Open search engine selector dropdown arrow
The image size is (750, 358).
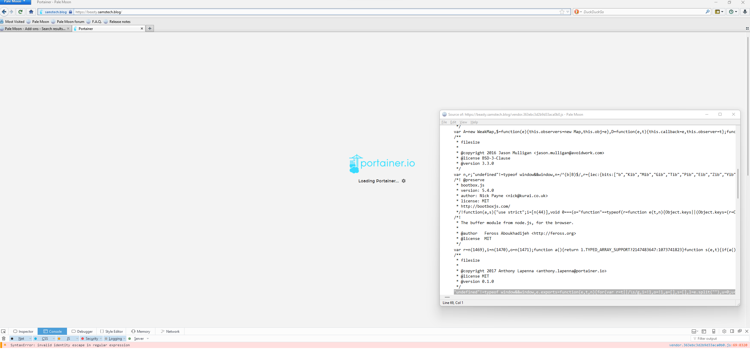pyautogui.click(x=581, y=12)
